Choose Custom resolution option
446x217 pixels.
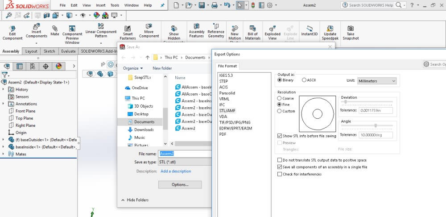click(280, 111)
